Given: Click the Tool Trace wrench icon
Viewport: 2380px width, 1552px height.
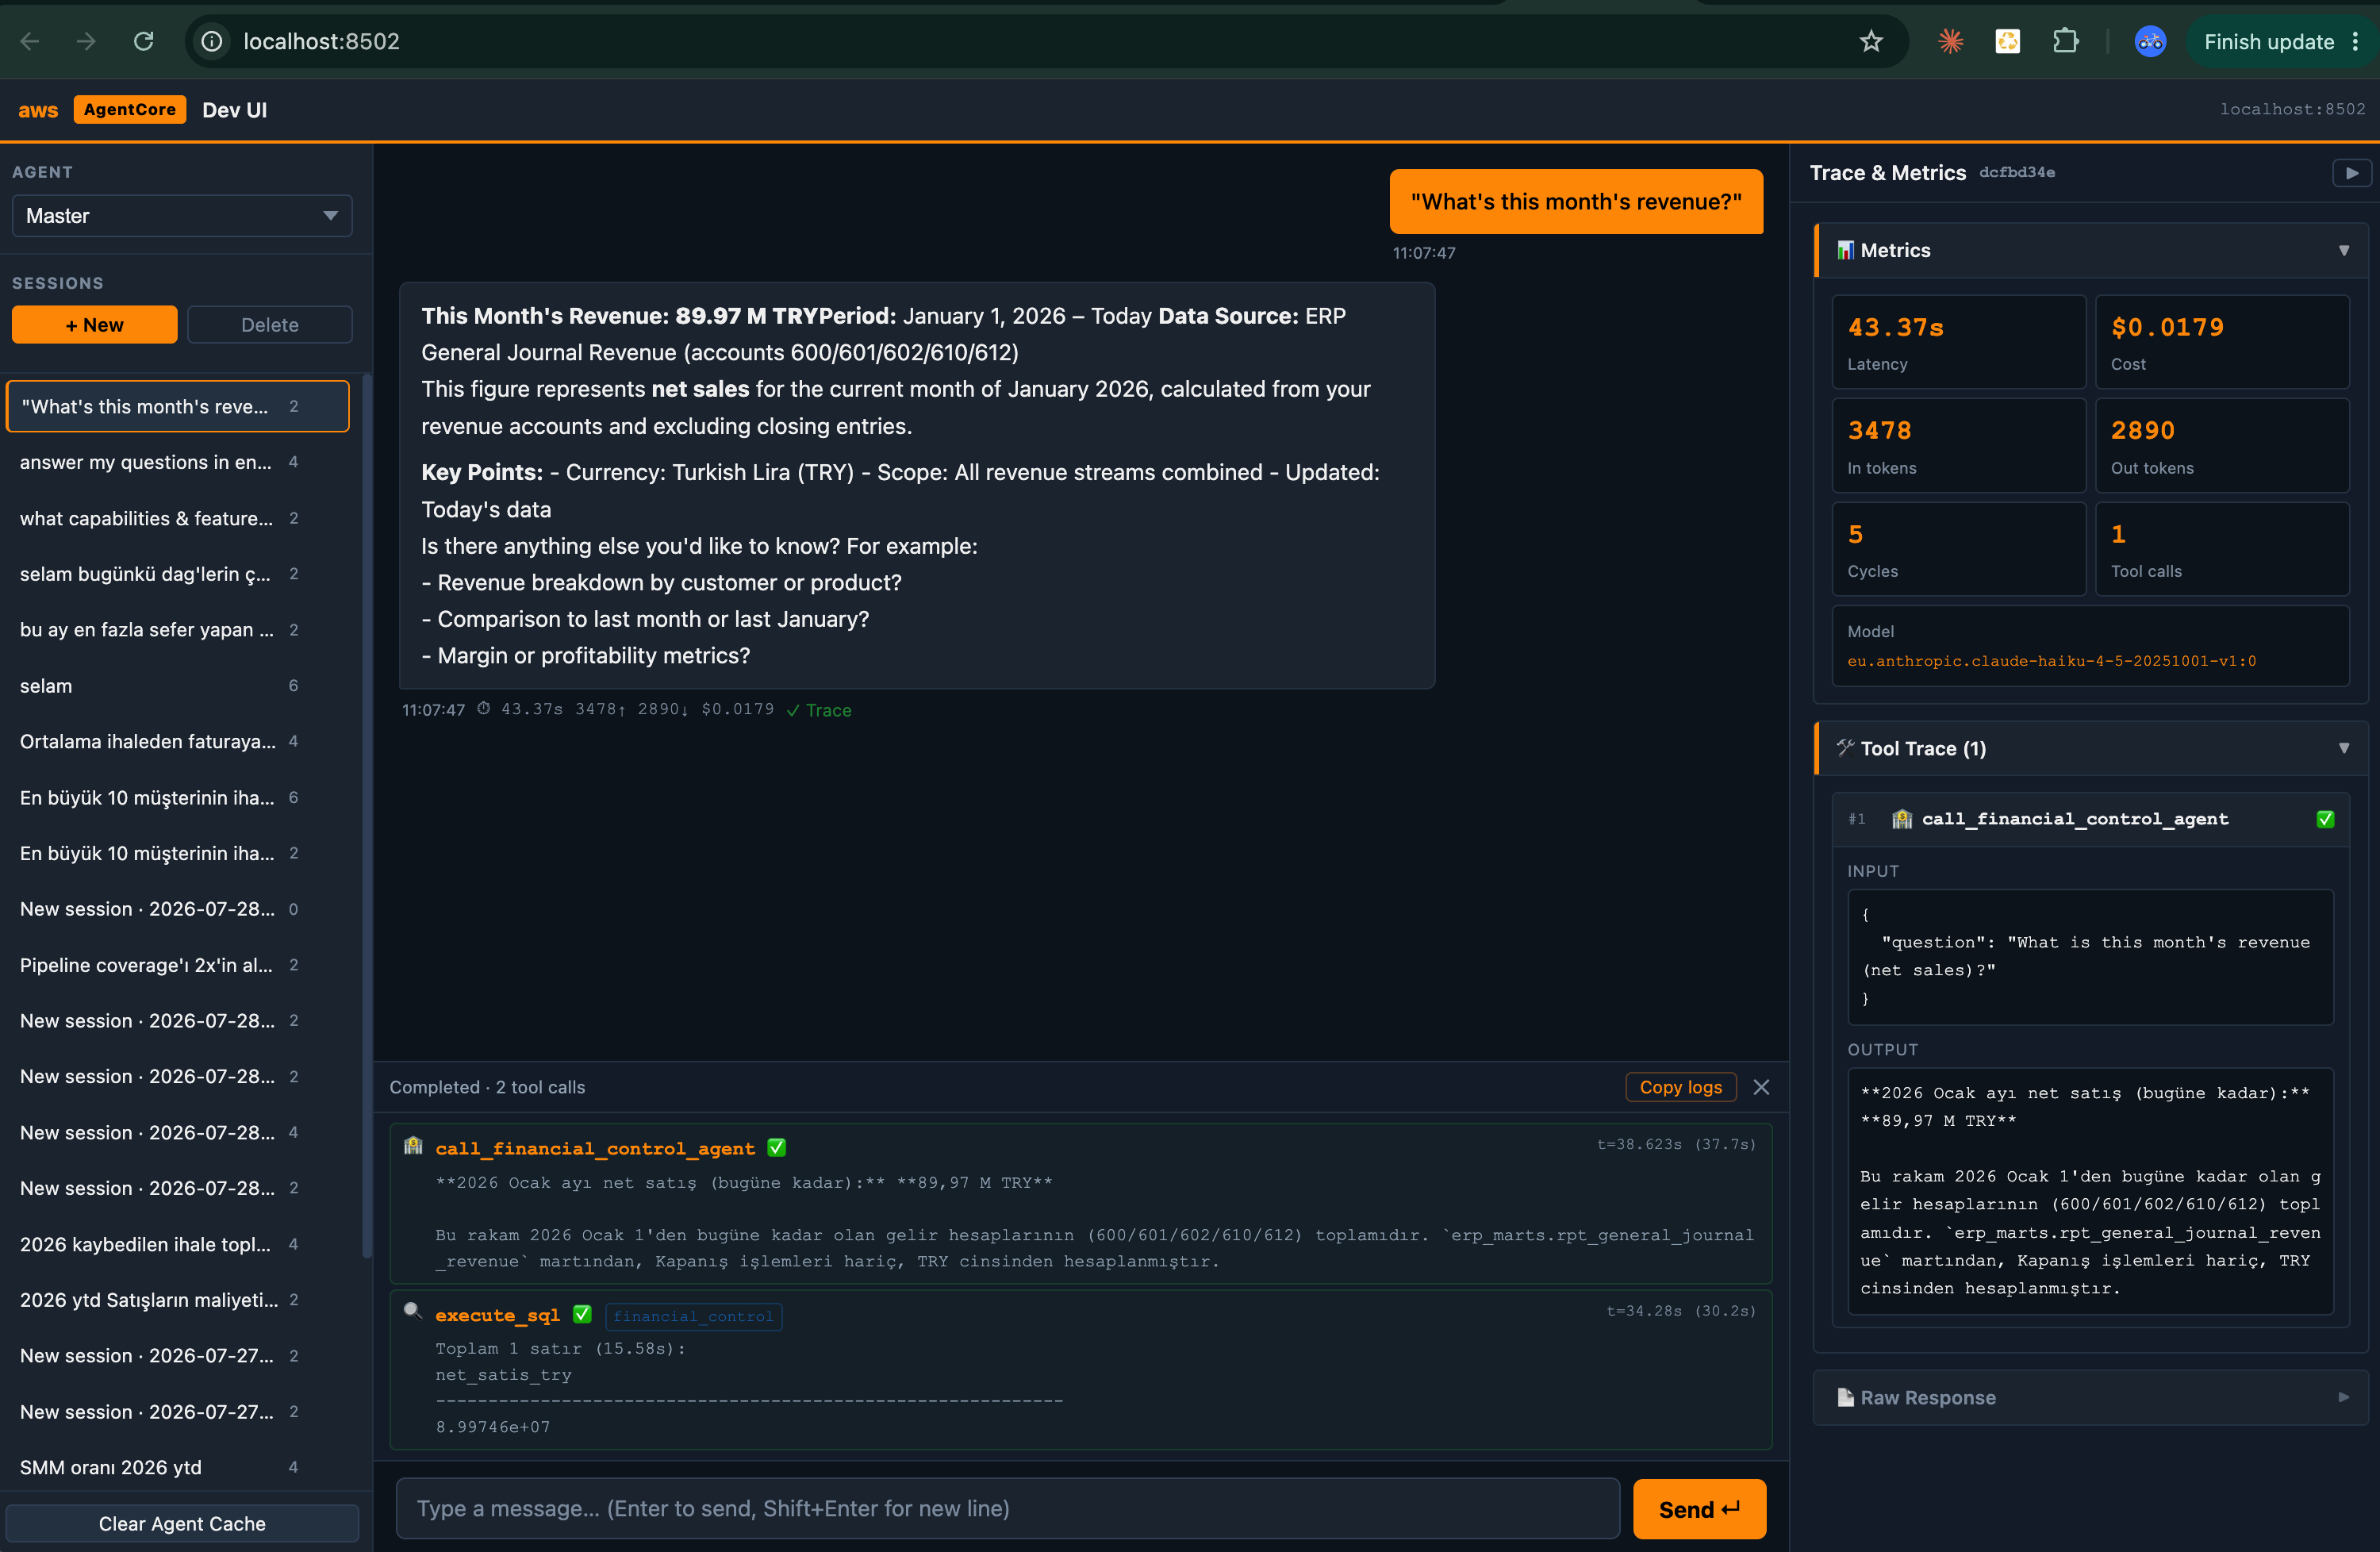Looking at the screenshot, I should [x=1845, y=747].
